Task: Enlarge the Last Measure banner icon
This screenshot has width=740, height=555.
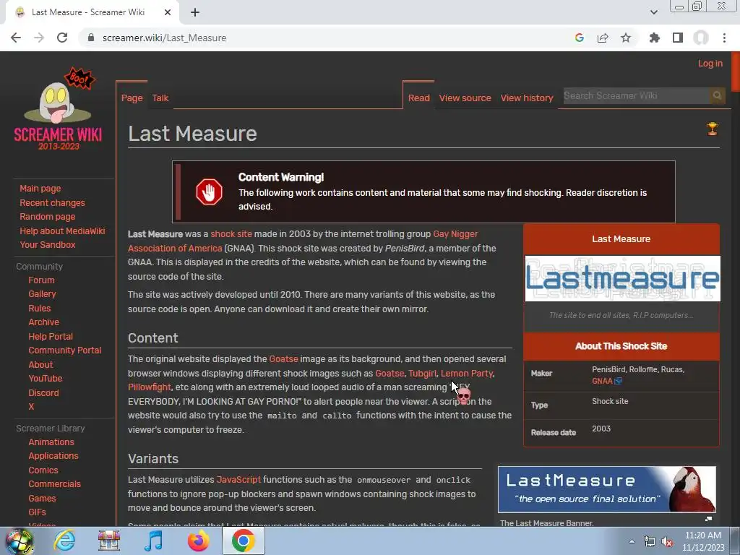Action: coord(708,519)
